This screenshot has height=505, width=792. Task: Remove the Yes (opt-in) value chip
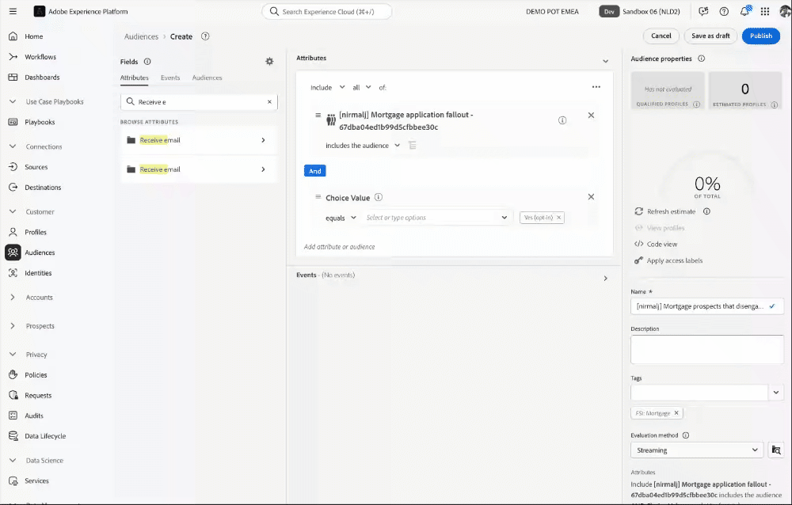tap(558, 218)
